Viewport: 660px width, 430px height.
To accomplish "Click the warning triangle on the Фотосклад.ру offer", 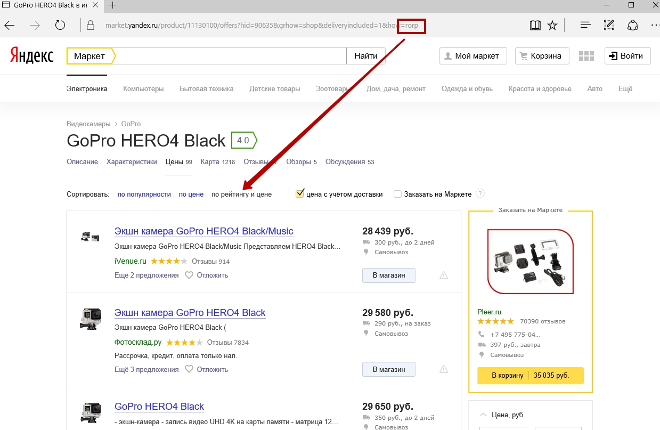I will coord(444,369).
